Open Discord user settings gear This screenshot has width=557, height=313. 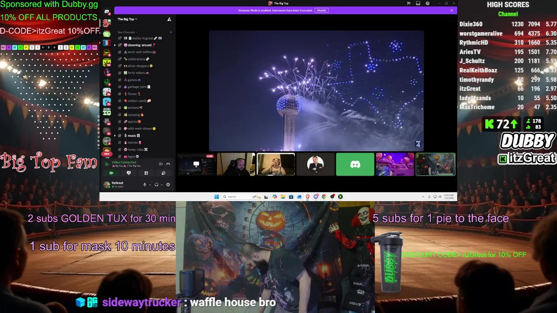[168, 185]
